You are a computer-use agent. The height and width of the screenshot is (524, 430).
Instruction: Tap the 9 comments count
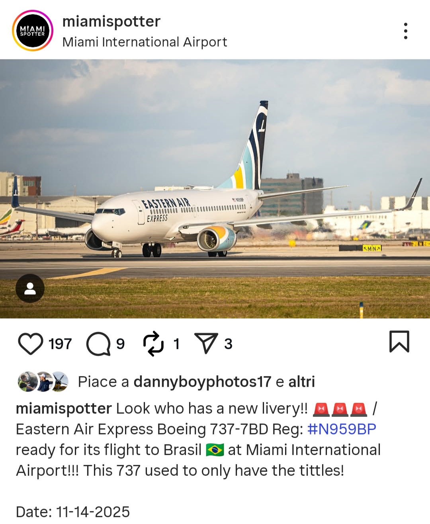pos(120,344)
